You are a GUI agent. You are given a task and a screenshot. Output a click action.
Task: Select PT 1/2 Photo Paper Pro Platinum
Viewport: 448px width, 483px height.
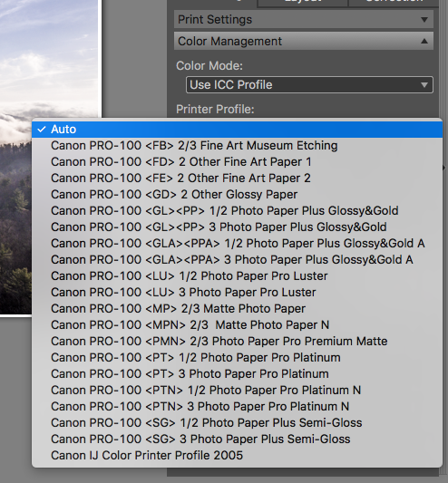coord(237,358)
